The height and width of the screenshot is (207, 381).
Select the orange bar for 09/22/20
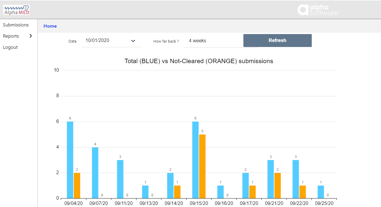coord(302,192)
